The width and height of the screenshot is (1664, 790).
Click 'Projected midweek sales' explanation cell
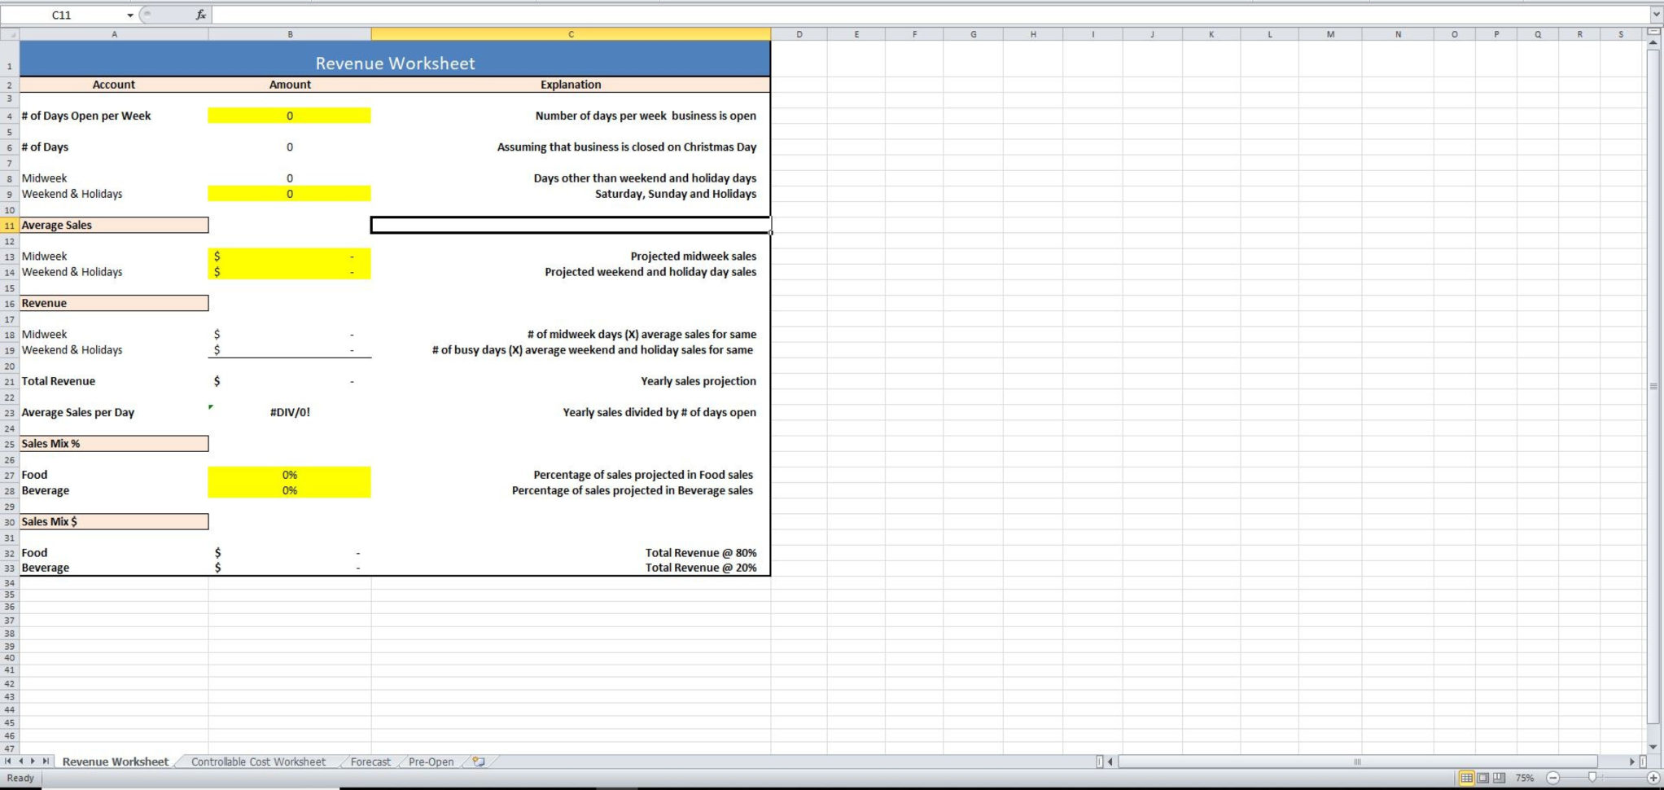click(571, 256)
